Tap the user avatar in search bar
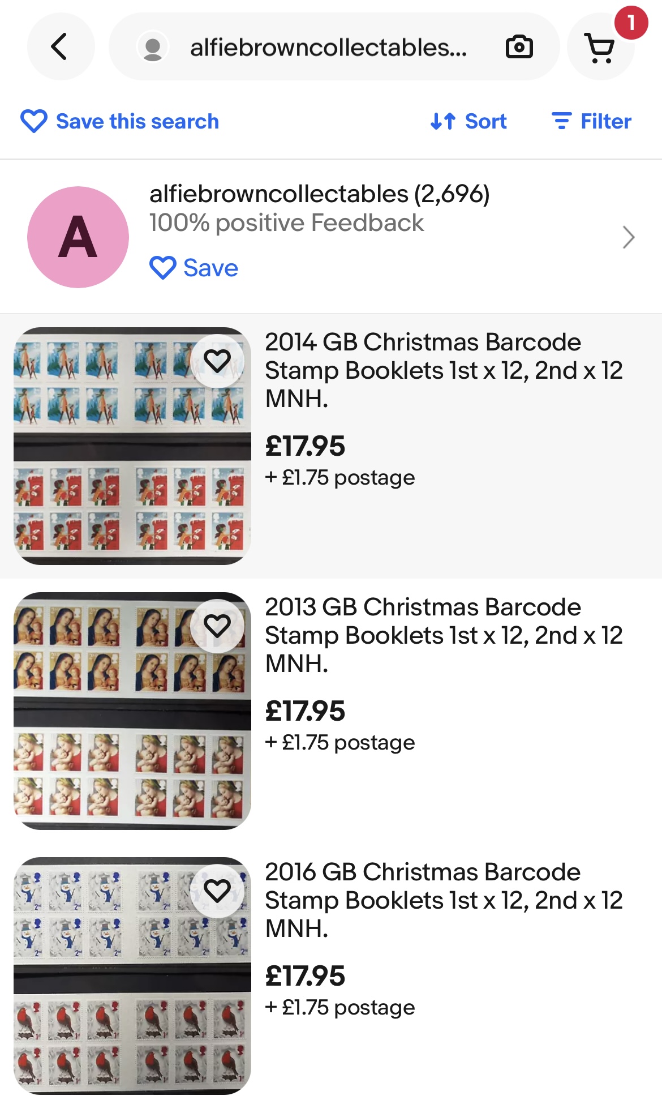 coord(153,48)
